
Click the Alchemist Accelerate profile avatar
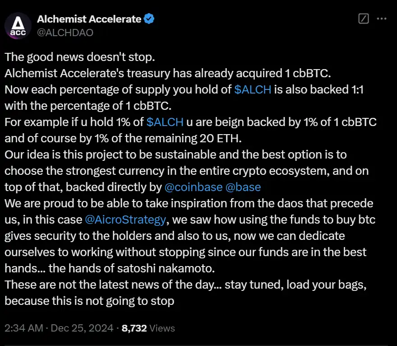[x=18, y=26]
